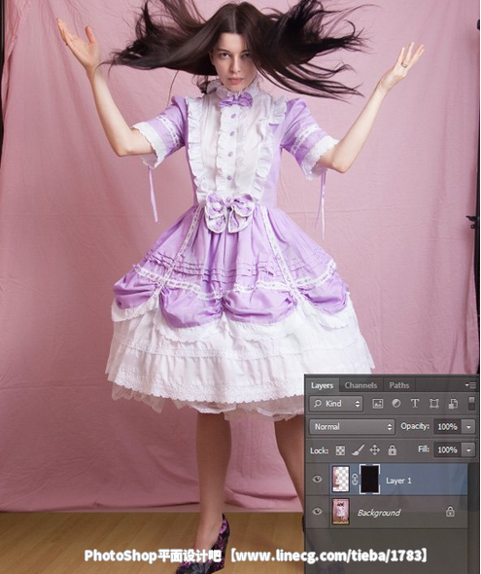
Task: Lock position move-arrows icon
Action: (x=375, y=449)
